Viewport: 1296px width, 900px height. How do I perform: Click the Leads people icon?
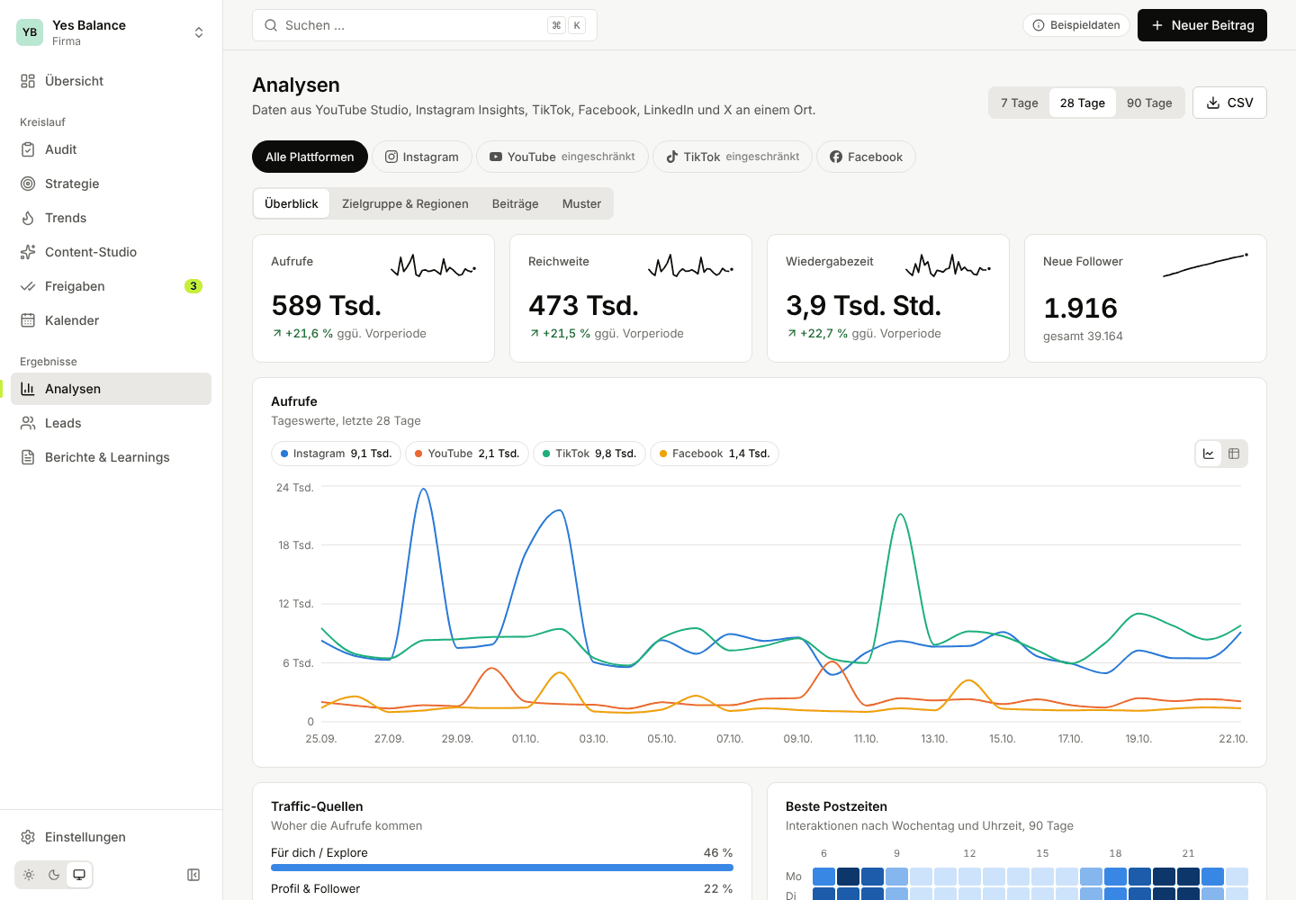coord(28,423)
